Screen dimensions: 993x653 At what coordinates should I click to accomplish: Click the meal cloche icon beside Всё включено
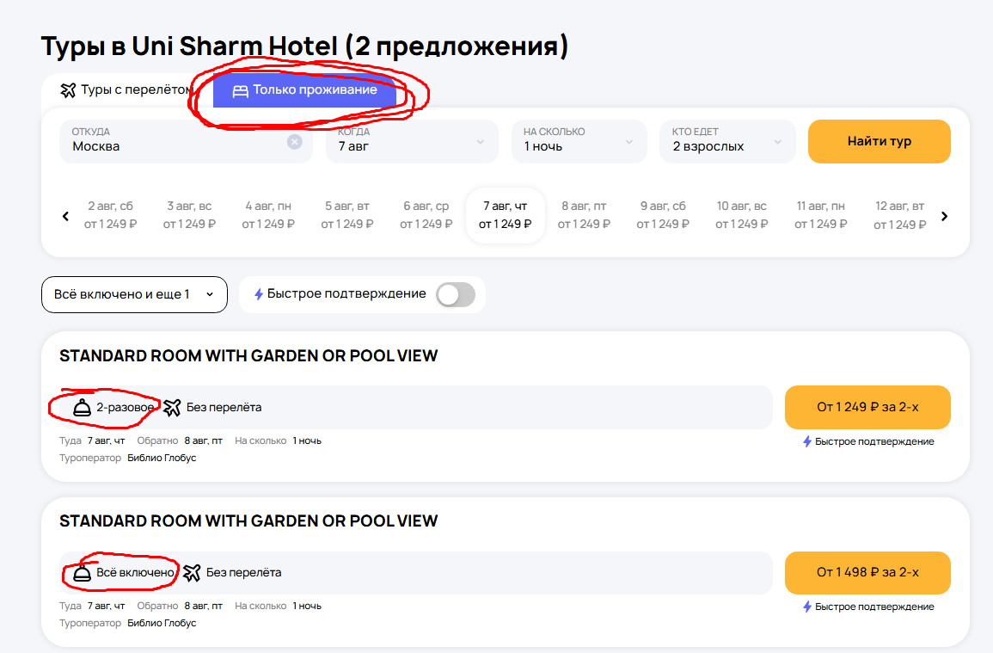point(83,572)
